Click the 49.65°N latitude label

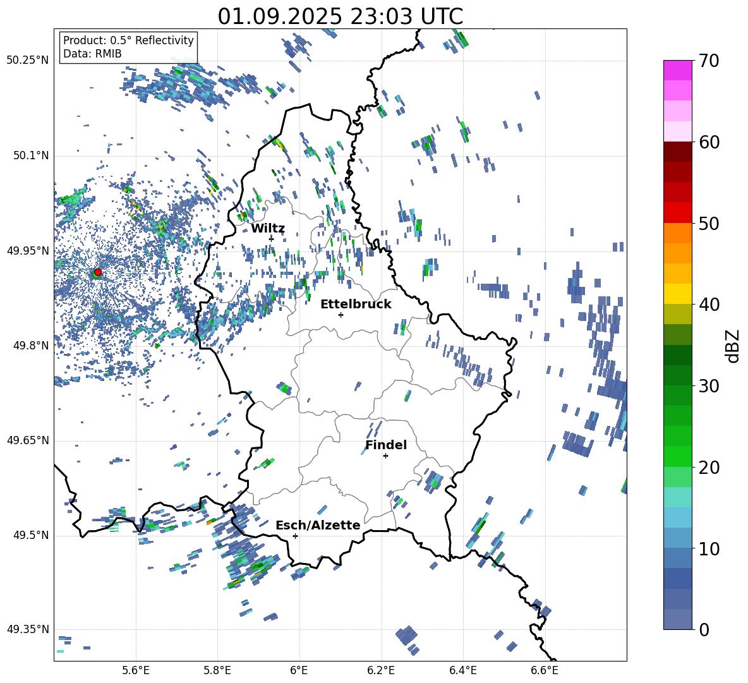28,440
